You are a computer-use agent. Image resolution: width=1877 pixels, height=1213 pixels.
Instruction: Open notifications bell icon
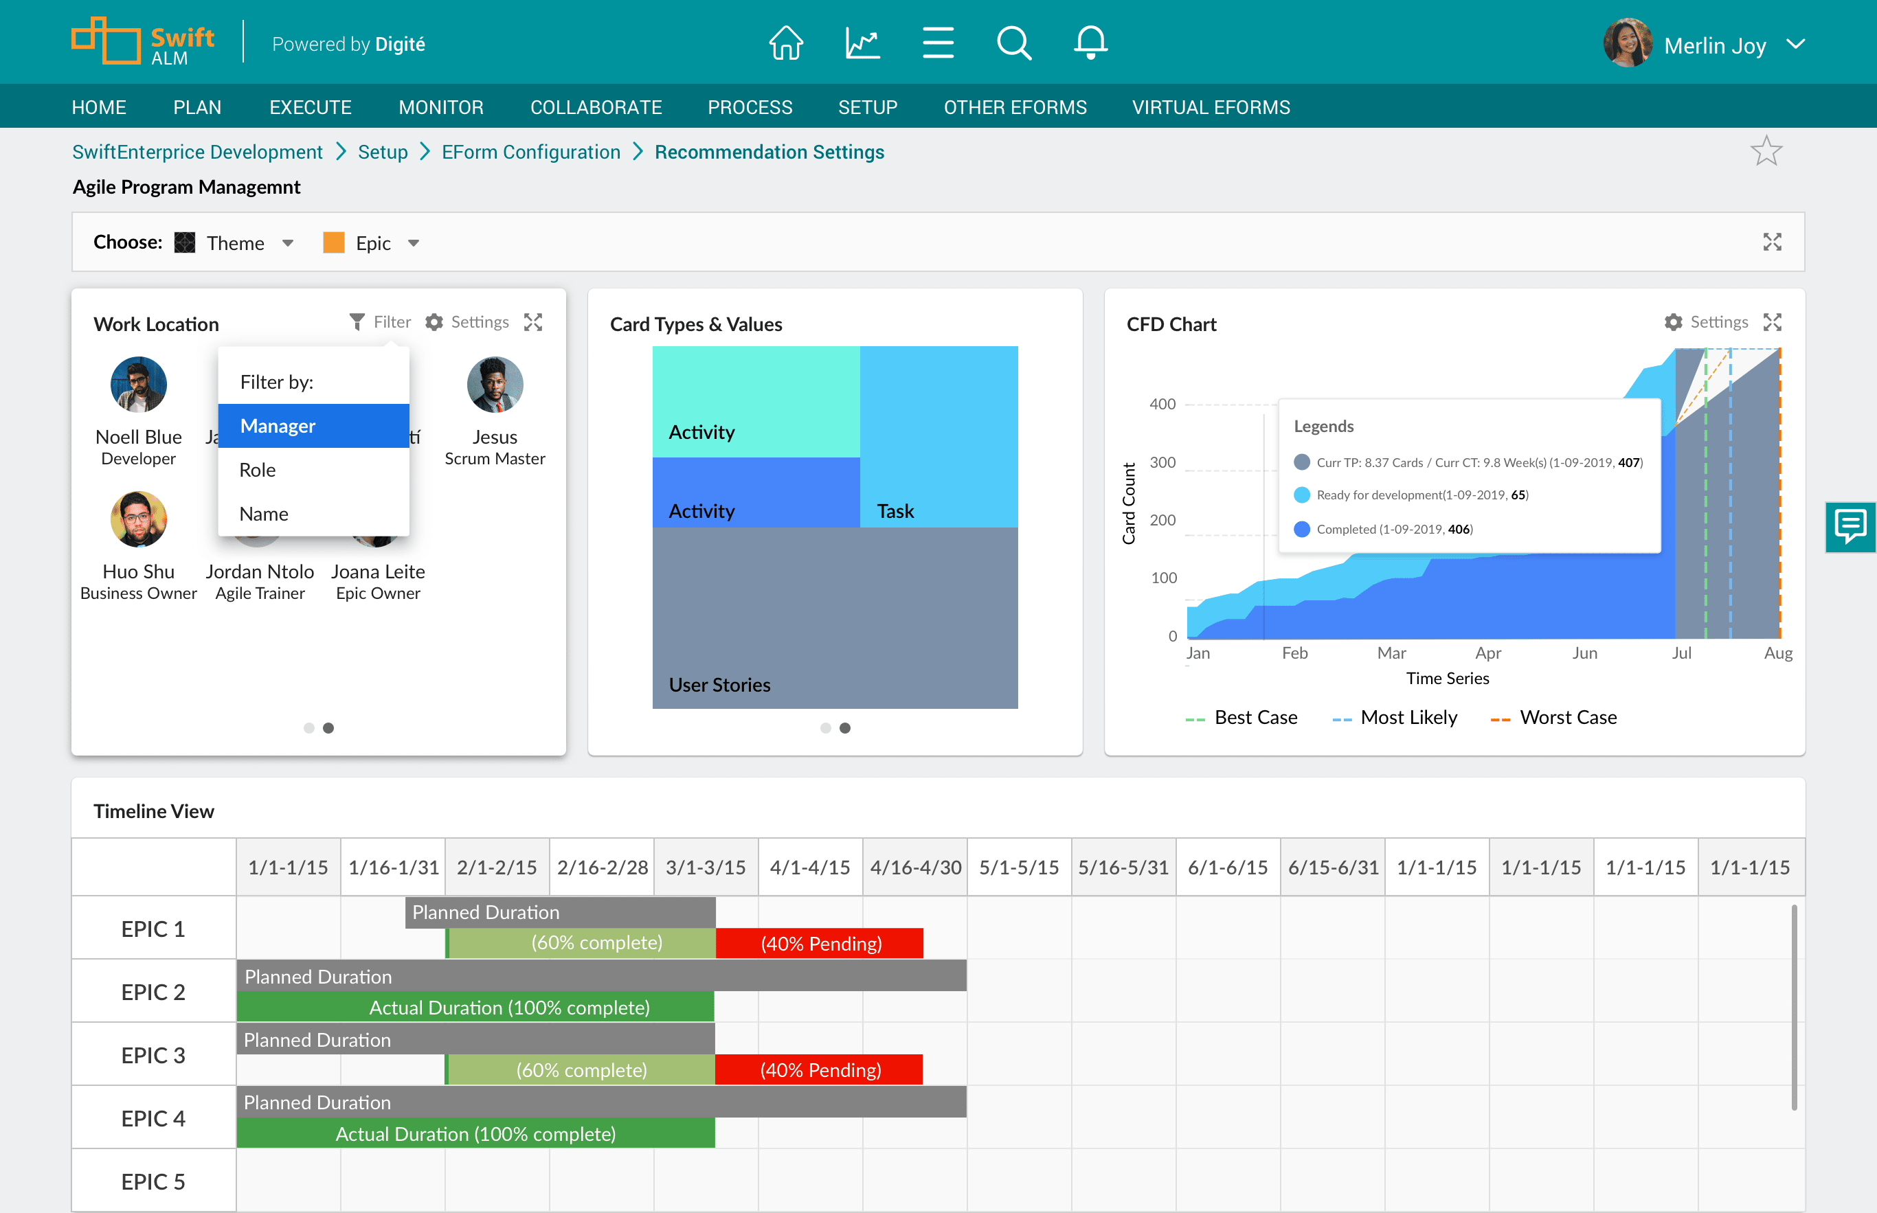(x=1090, y=43)
